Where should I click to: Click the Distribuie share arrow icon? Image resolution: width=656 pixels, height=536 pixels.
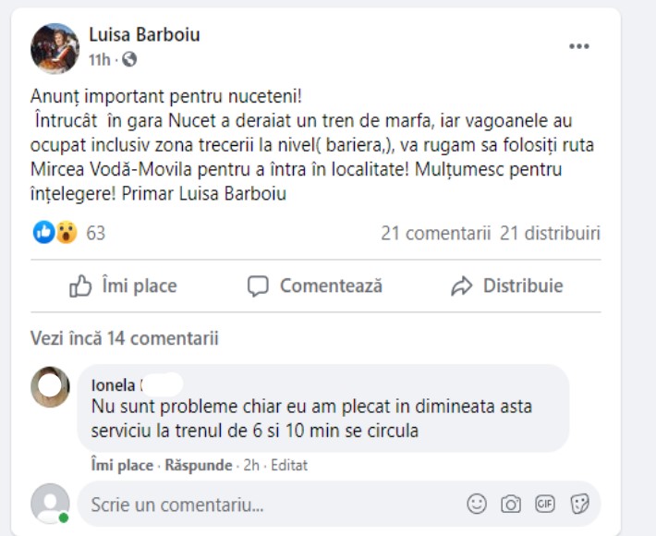pos(462,286)
